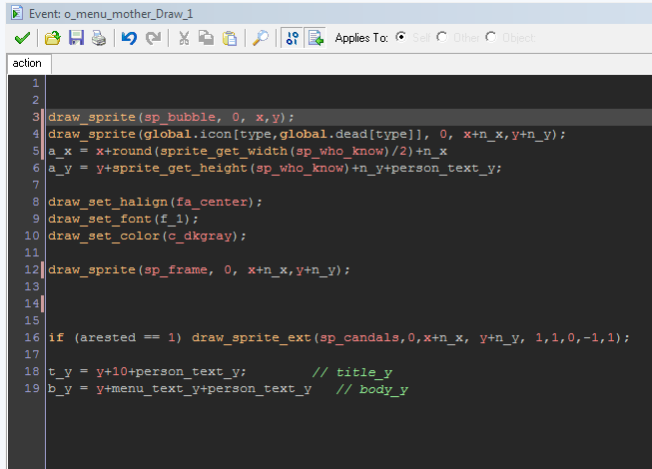Click the event script icon in the title bar
This screenshot has width=652, height=469.
click(x=17, y=13)
